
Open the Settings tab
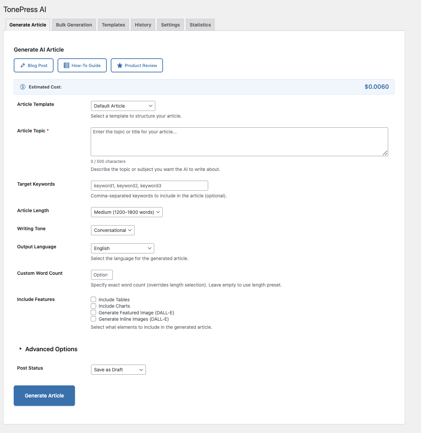170,25
